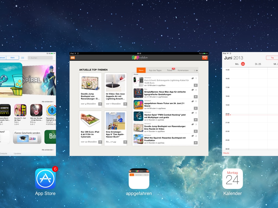Image resolution: width=278 pixels, height=208 pixels.
Task: Select the Mehr segment in App Store
Action: 12,58
